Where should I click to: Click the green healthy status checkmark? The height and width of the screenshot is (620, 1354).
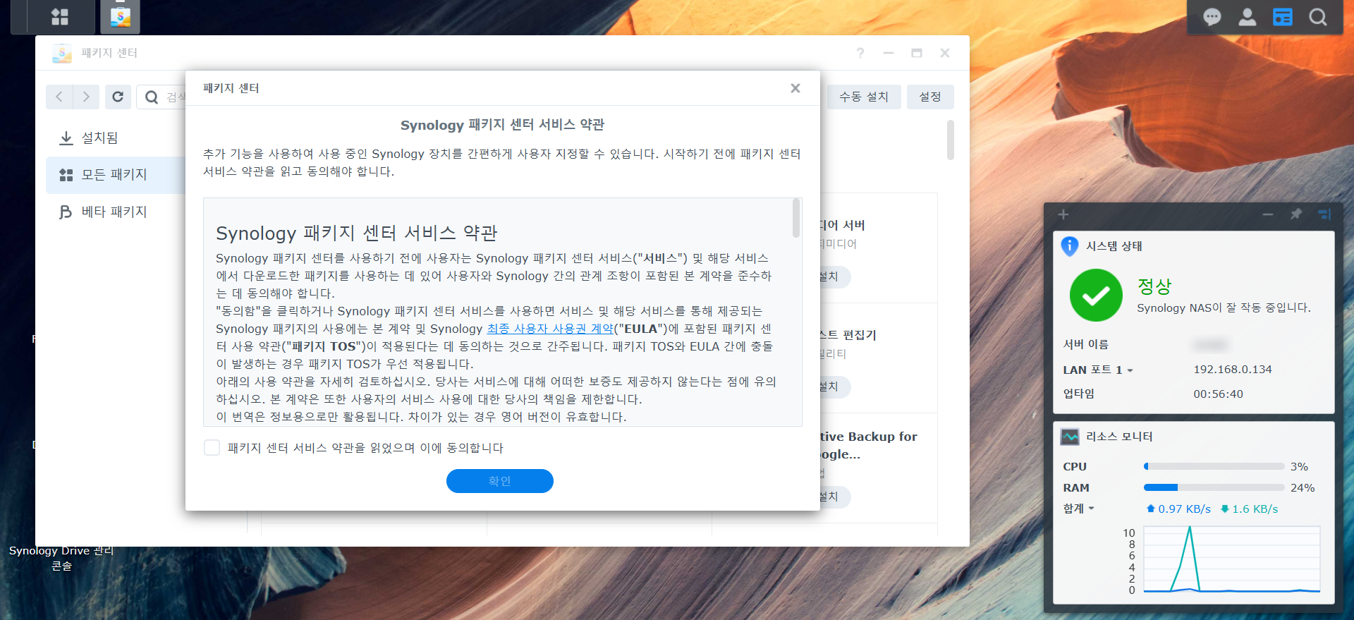tap(1096, 295)
